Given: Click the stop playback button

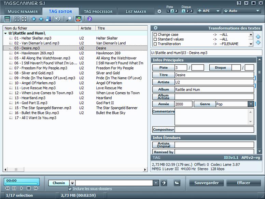Looking at the screenshot, I should coord(29,188).
